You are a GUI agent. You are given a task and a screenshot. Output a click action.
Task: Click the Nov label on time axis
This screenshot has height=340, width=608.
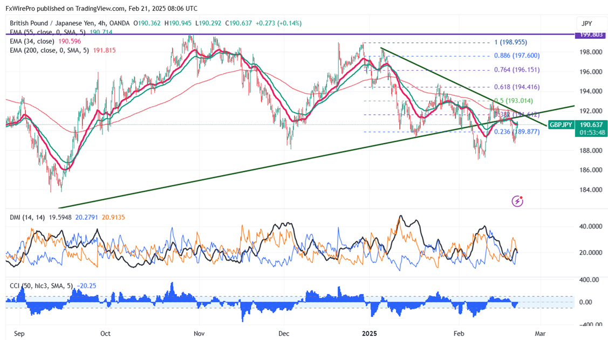click(x=199, y=334)
